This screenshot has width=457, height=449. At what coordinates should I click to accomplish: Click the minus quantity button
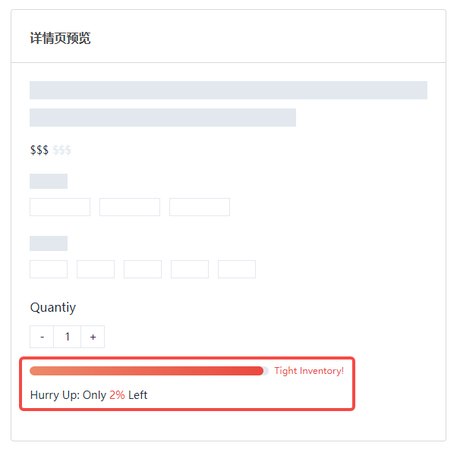coord(42,337)
